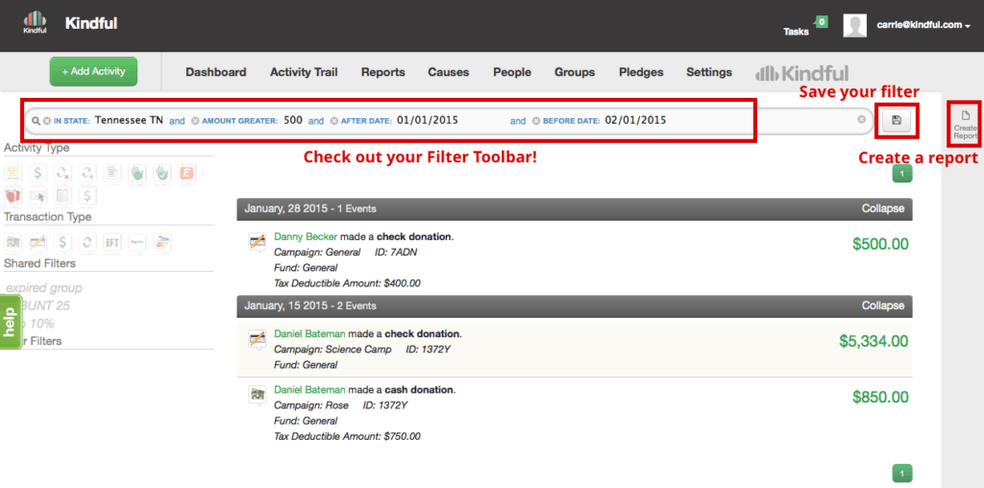
Task: Filter by check transaction type icon
Action: [37, 243]
